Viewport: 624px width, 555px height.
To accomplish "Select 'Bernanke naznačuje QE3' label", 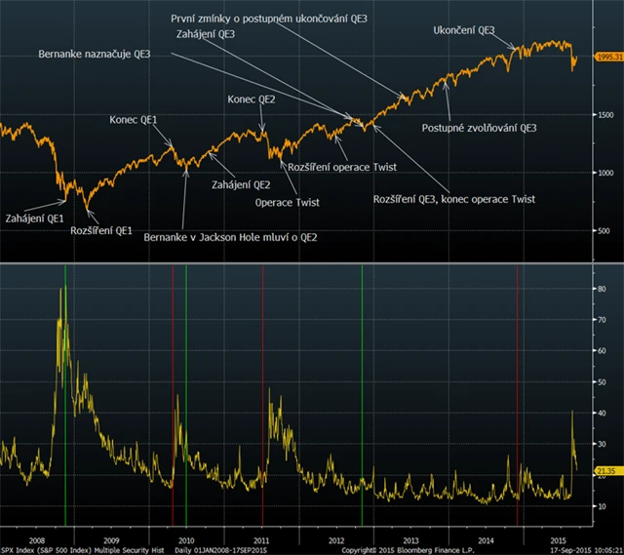I will 94,53.
